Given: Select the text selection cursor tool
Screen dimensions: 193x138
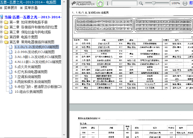Looking at the screenshot, I should [x=108, y=3].
